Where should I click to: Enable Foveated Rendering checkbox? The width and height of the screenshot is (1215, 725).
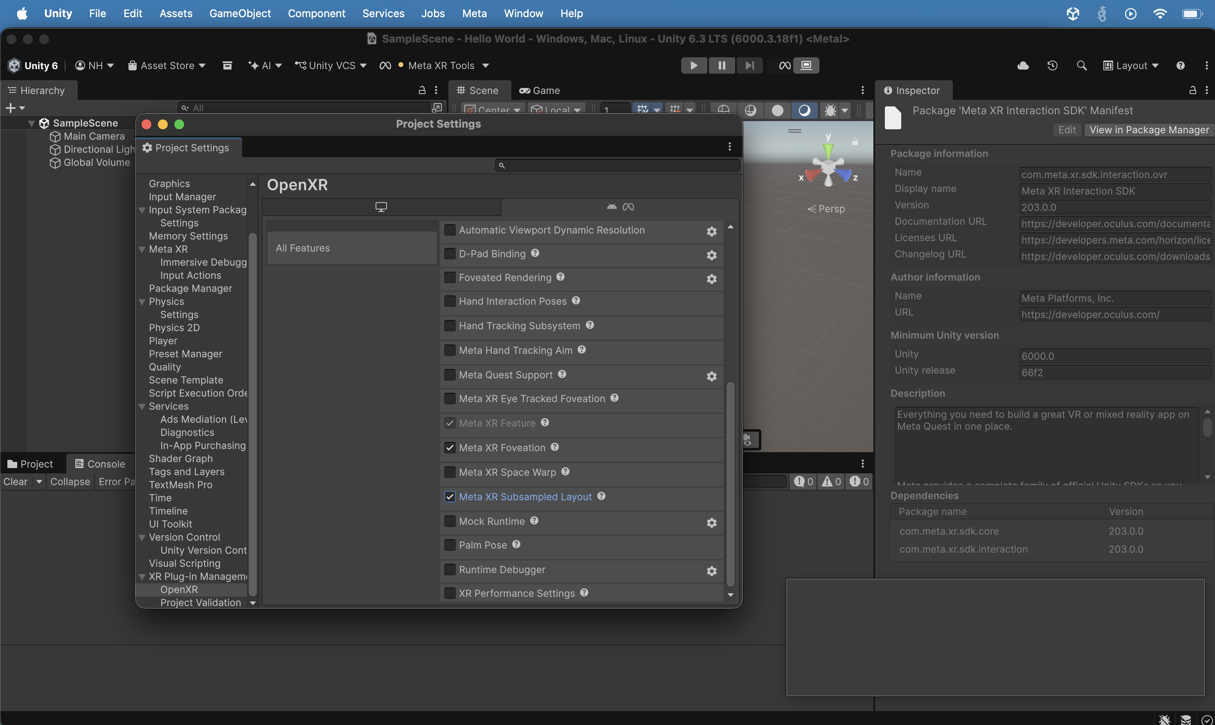[x=450, y=277]
